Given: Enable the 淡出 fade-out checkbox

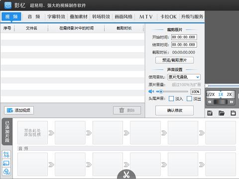Looking at the screenshot, I should click(189, 99).
